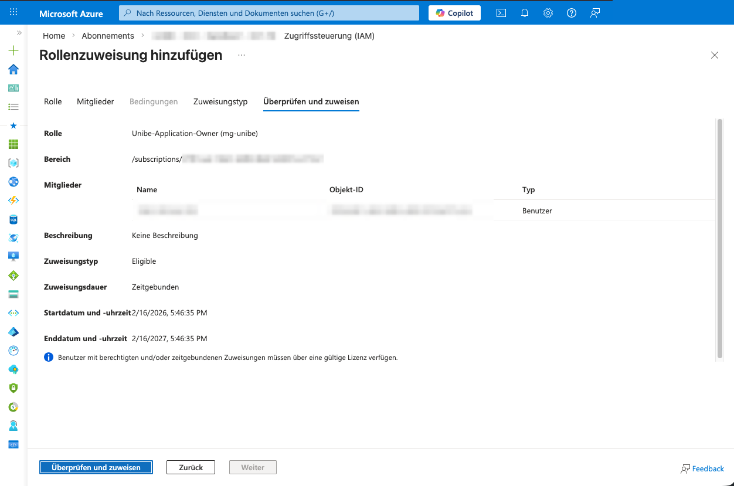Open the ellipsis menu beside the page title
Viewport: 734px width, 486px height.
241,55
